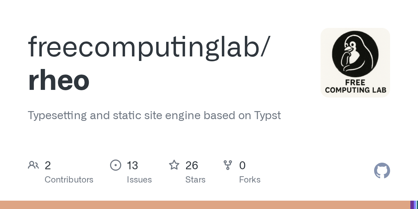
Task: Click the FREE COMPUTING LAB logo caption
Action: (x=355, y=86)
